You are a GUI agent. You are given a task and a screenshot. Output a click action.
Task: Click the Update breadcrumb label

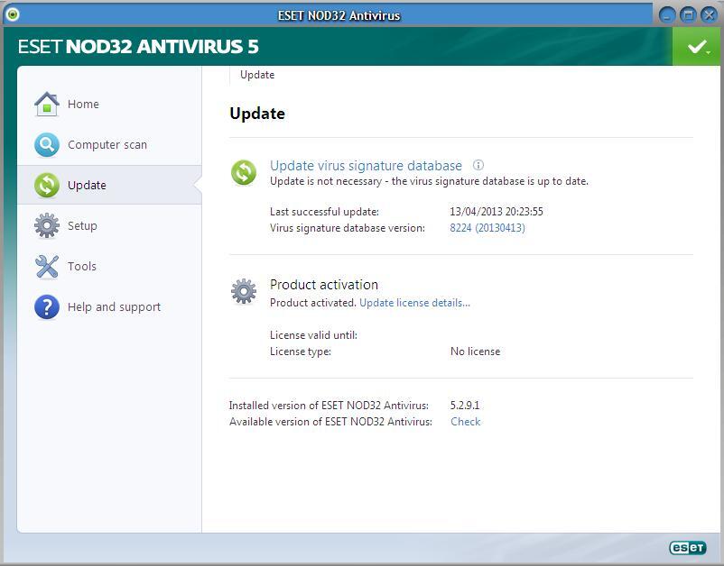coord(257,75)
